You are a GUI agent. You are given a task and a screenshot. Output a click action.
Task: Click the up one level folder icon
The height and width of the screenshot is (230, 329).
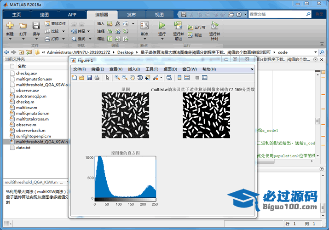tap(22, 52)
